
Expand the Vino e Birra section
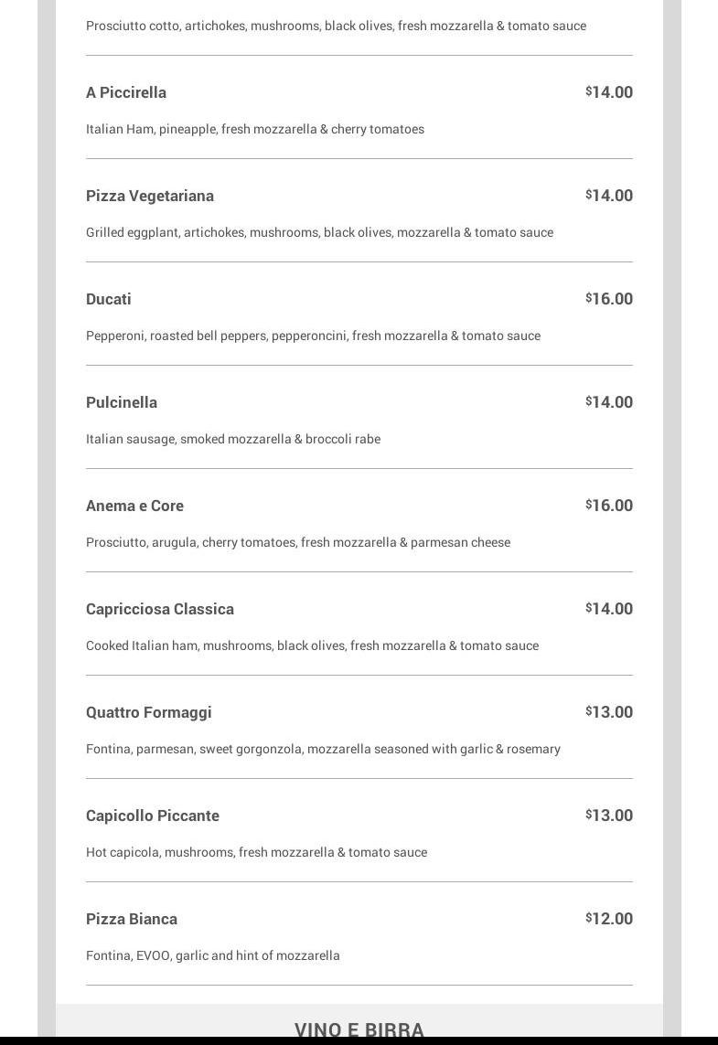pos(359,1029)
